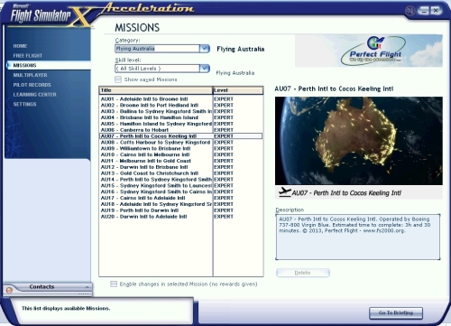This screenshot has width=451, height=326.
Task: Click the Australia mission preview image
Action: 359,141
